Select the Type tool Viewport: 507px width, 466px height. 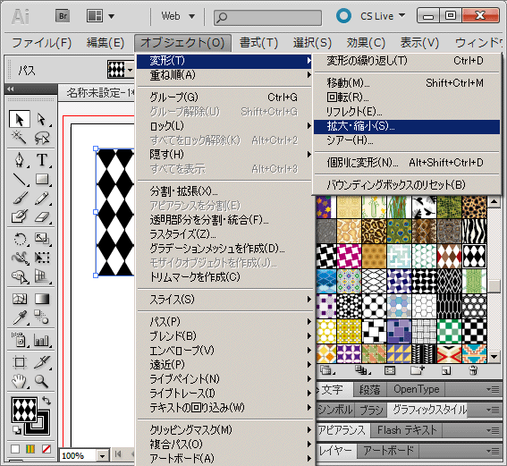(42, 159)
